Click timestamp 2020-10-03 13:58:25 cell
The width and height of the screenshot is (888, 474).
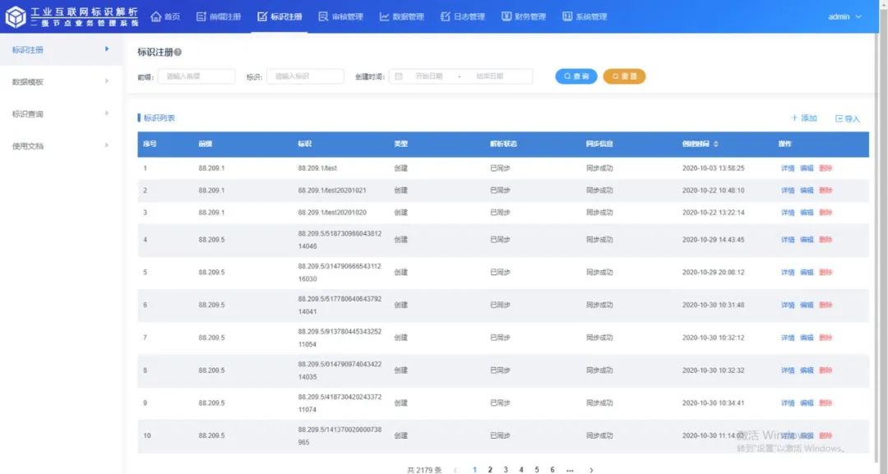pyautogui.click(x=713, y=168)
